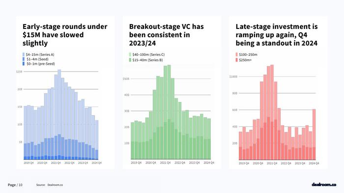Click the tallest blue bar in early-stage chart
This screenshot has width=344, height=193.
tap(59, 115)
